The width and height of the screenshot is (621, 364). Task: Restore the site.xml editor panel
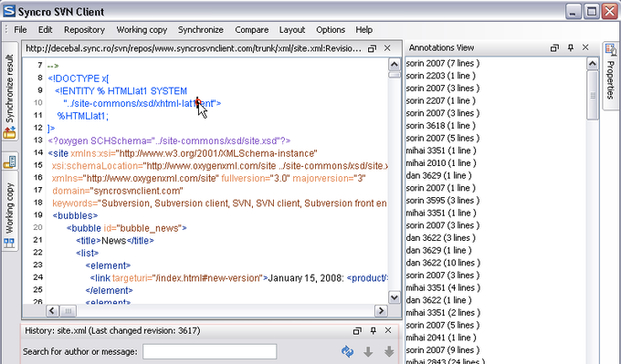[372, 48]
